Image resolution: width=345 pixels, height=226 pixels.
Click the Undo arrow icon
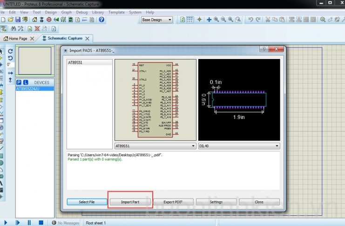pos(250,20)
